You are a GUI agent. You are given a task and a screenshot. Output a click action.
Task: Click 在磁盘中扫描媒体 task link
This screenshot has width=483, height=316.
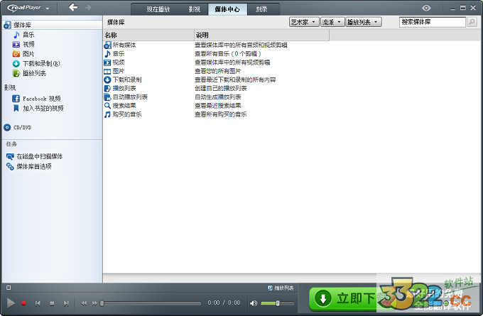click(x=35, y=156)
